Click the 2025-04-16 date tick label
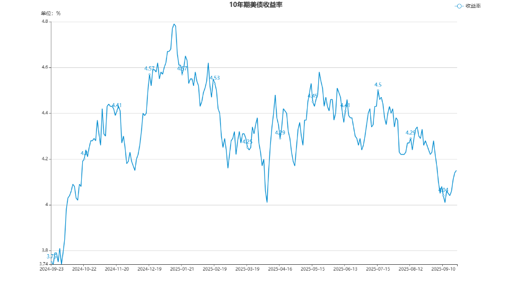This screenshot has height=286, width=508. 280,269
